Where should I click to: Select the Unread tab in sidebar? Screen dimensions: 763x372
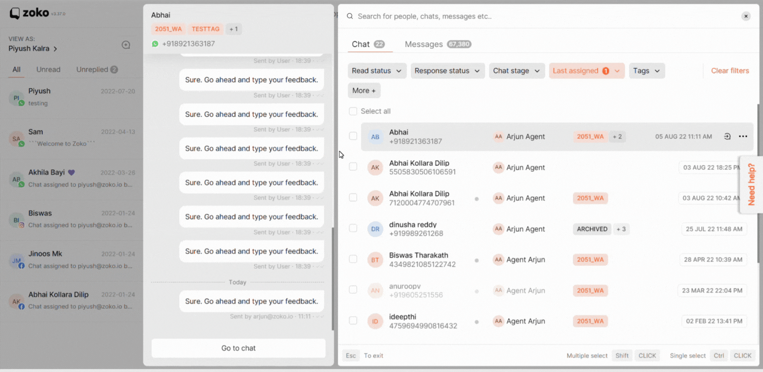point(48,70)
